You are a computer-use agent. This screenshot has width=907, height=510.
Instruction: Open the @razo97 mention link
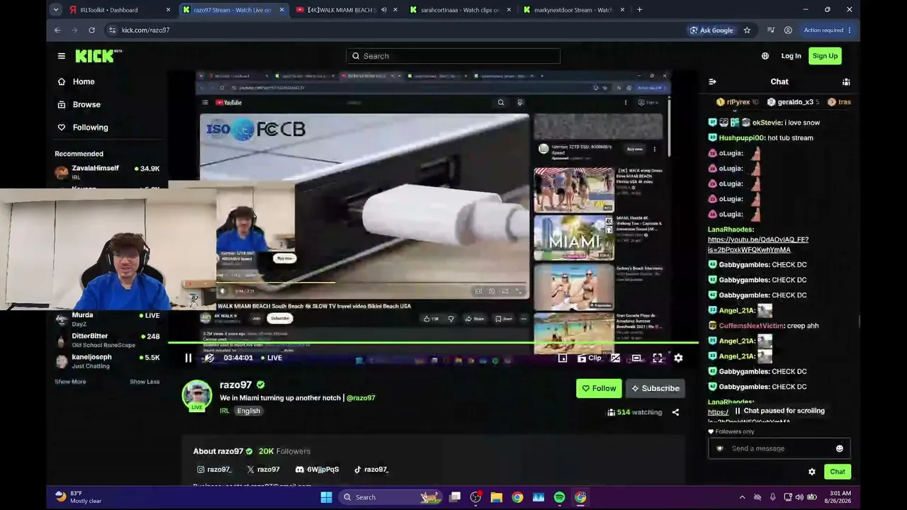[361, 398]
